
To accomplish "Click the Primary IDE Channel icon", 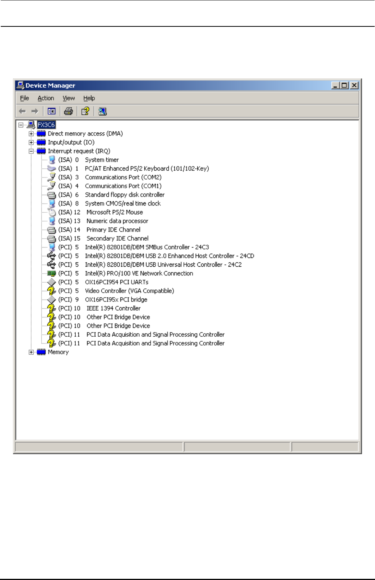I will pyautogui.click(x=52, y=230).
